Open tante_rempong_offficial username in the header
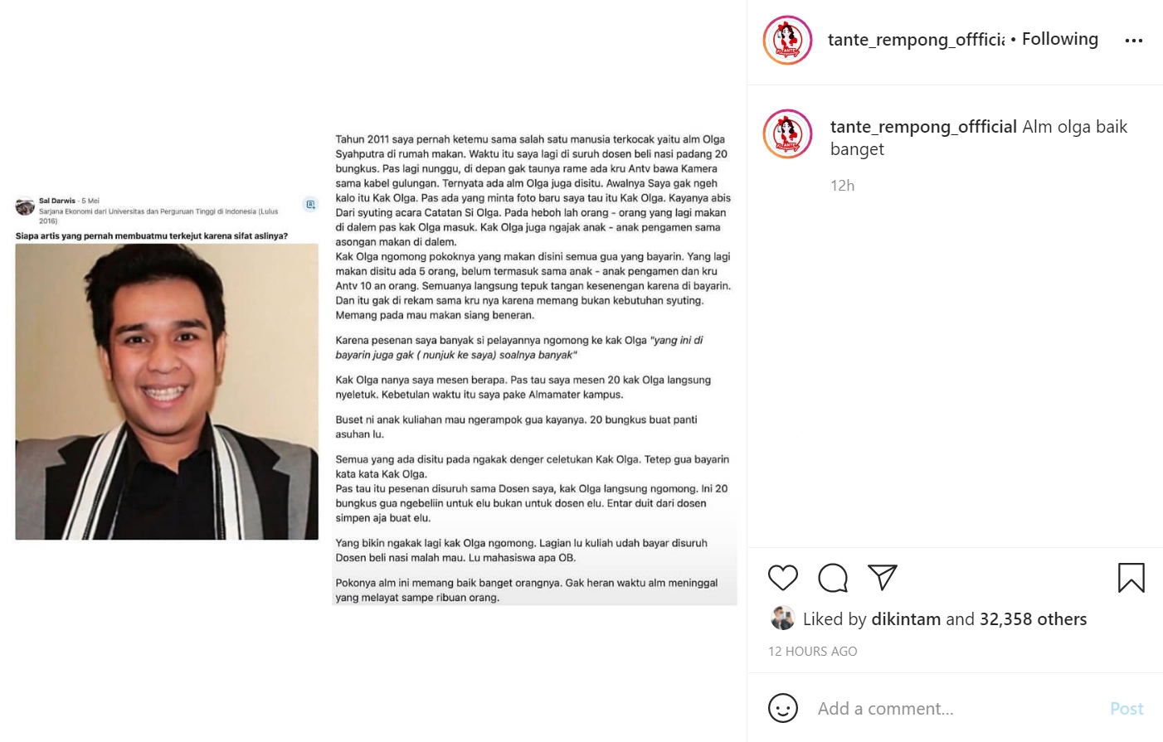The image size is (1163, 742). pyautogui.click(x=915, y=38)
